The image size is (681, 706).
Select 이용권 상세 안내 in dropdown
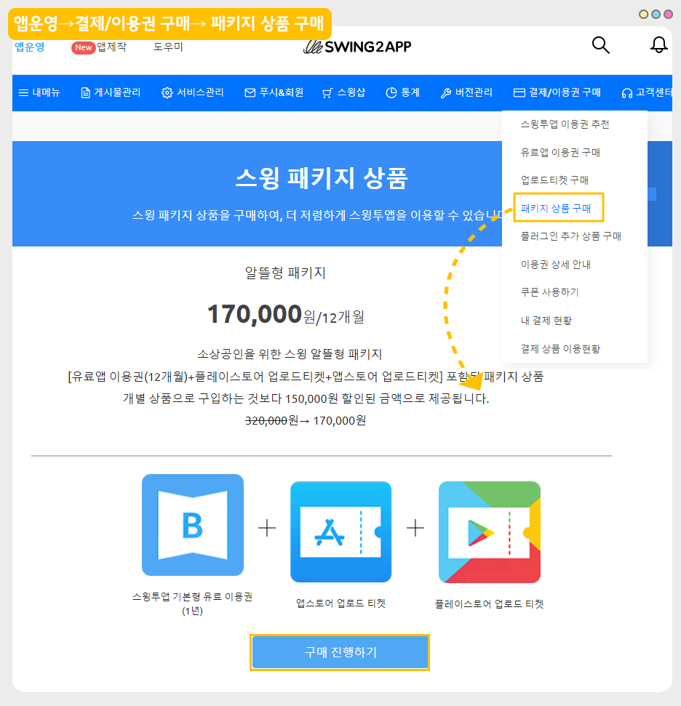pyautogui.click(x=556, y=265)
